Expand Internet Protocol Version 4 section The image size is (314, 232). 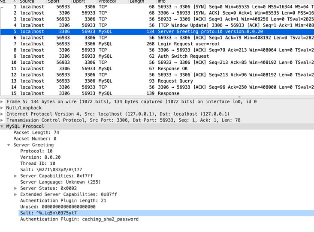(2, 114)
